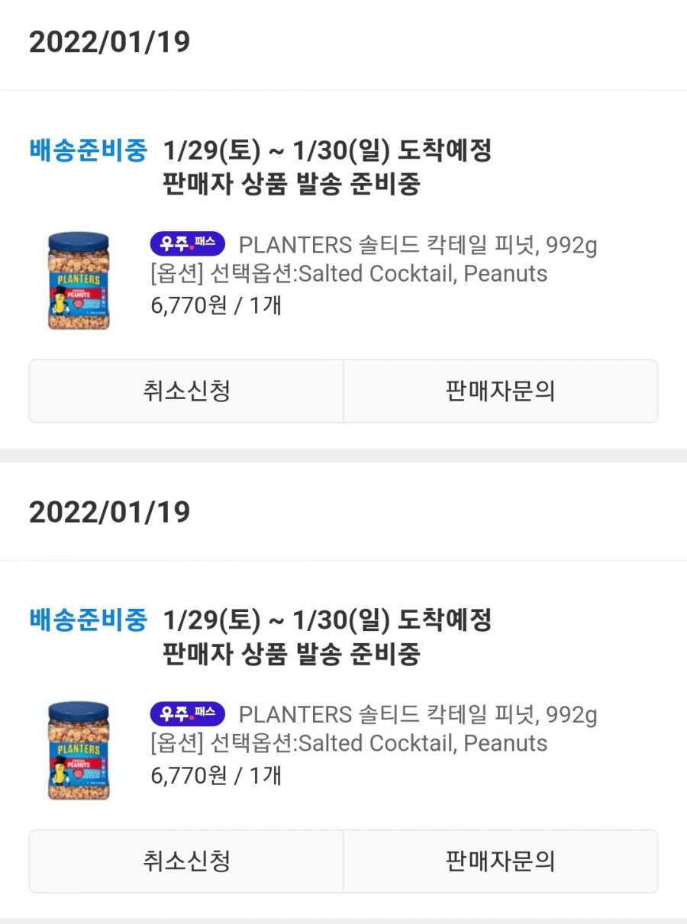
Task: Tap the 우주패스 badge in second order
Action: click(188, 714)
